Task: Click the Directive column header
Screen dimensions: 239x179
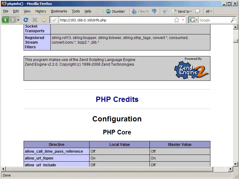Action: [x=57, y=144]
